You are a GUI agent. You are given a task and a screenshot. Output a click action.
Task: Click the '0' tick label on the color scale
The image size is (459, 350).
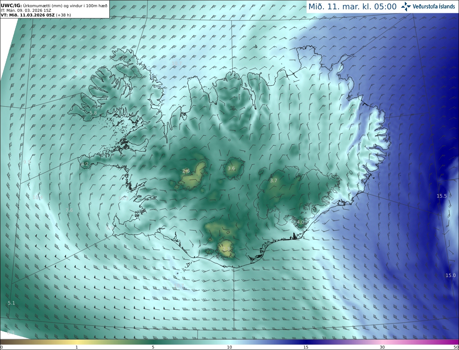[x=1, y=347]
